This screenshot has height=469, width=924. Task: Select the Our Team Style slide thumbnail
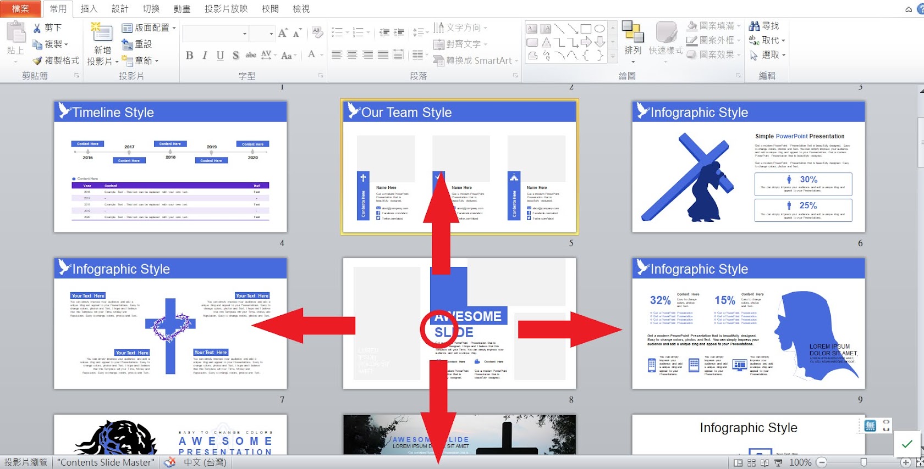(459, 166)
